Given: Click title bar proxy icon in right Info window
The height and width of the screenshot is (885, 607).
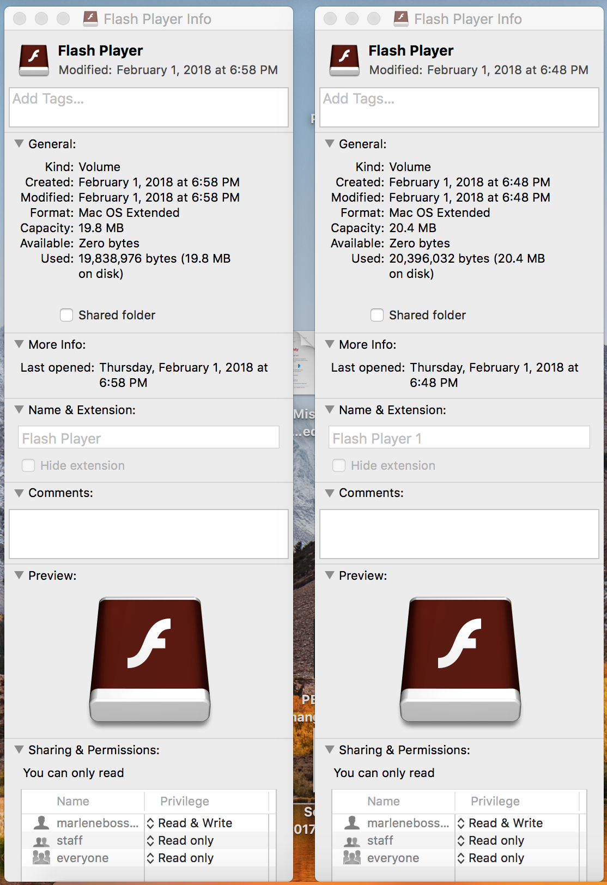Looking at the screenshot, I should pos(401,19).
